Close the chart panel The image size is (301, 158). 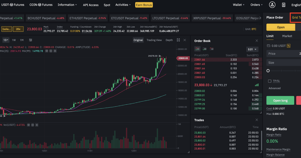(185, 40)
